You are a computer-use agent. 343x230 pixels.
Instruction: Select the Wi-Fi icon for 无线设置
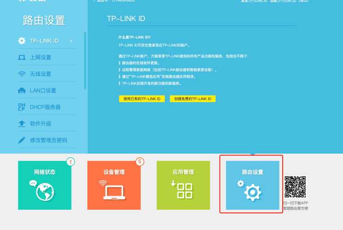pyautogui.click(x=22, y=74)
